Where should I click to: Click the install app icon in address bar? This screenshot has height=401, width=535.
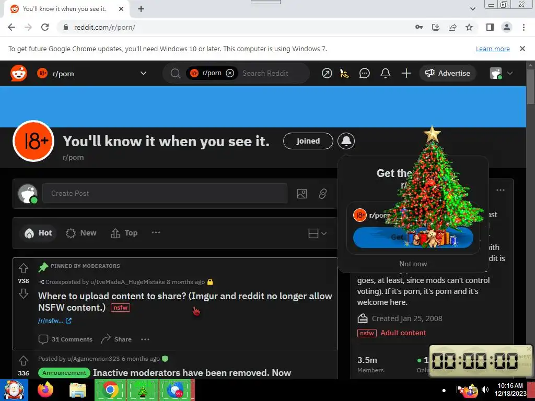tap(436, 27)
